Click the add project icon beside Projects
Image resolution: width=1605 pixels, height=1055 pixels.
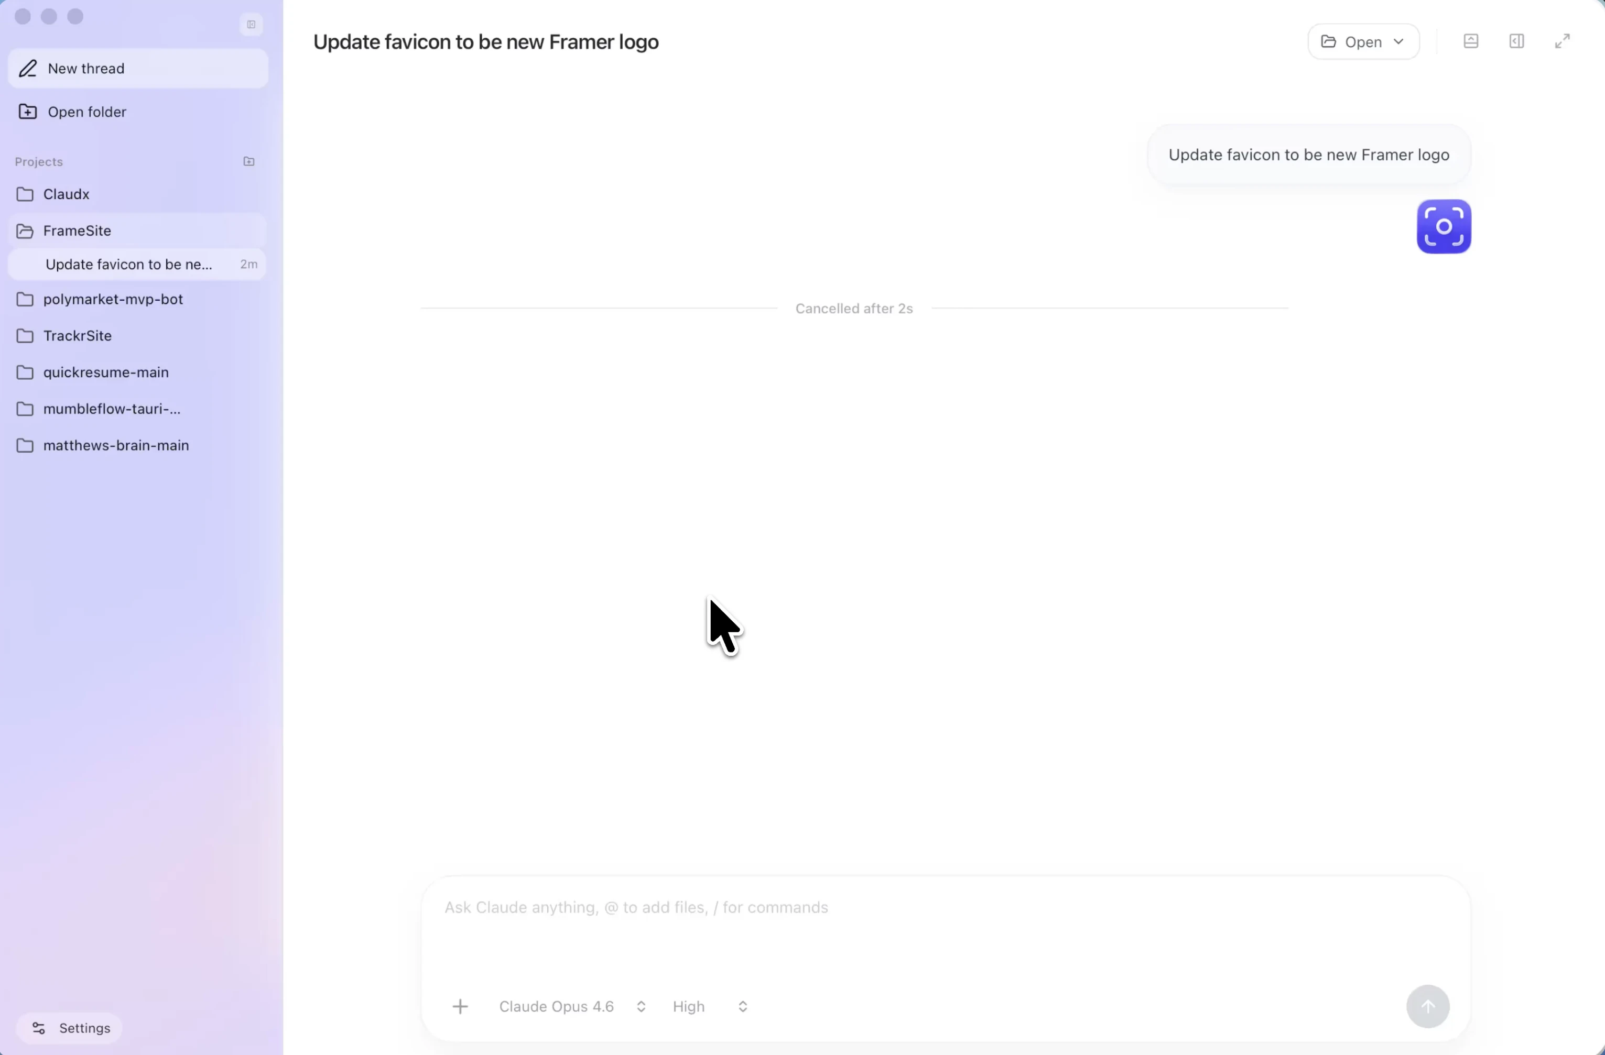coord(249,161)
